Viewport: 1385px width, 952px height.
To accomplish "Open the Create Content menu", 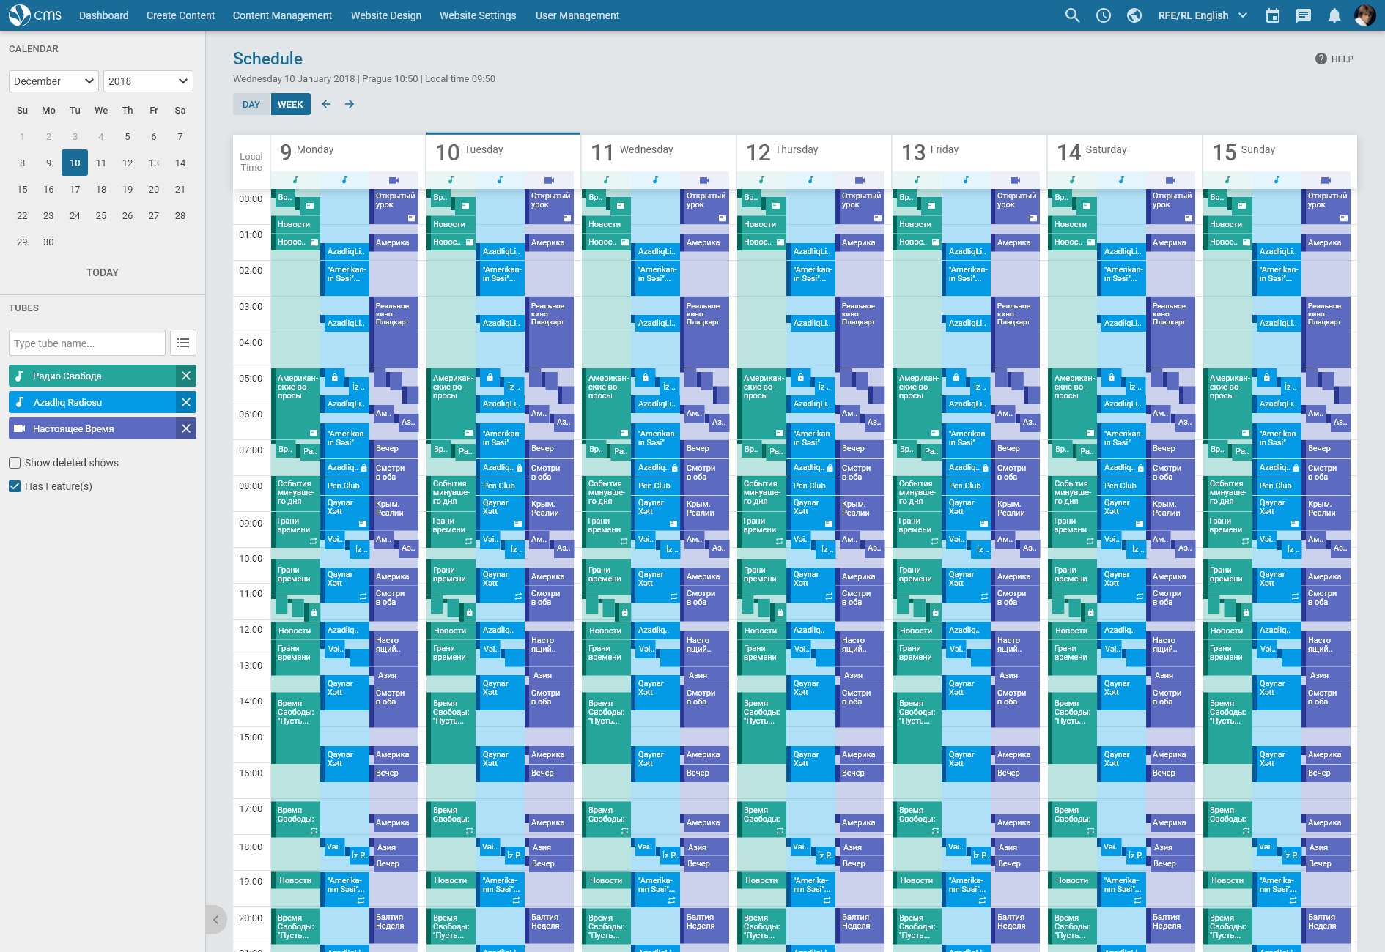I will click(x=180, y=15).
